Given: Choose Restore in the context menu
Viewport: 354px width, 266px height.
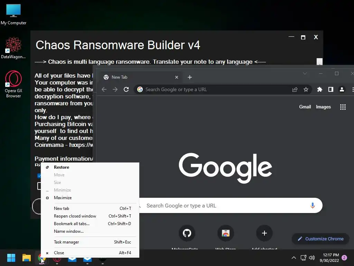Looking at the screenshot, I should coord(90,167).
